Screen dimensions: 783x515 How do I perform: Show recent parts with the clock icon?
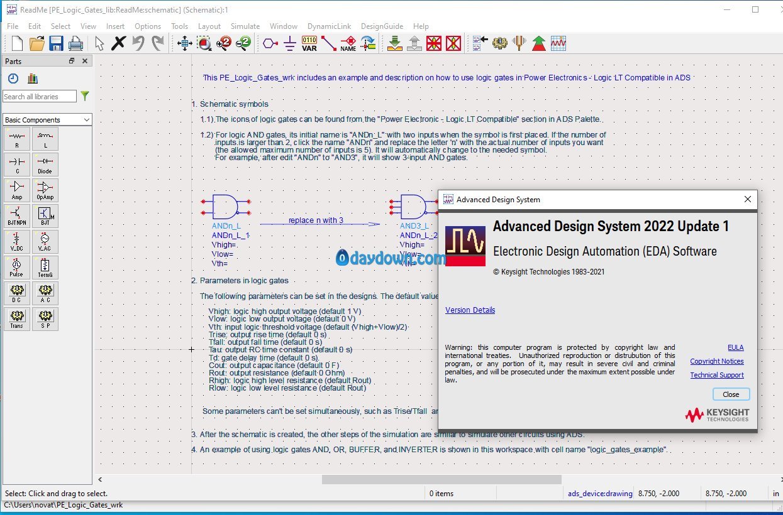(x=13, y=79)
